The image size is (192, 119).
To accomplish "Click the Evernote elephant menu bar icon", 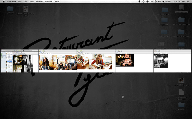I will click(x=139, y=1).
